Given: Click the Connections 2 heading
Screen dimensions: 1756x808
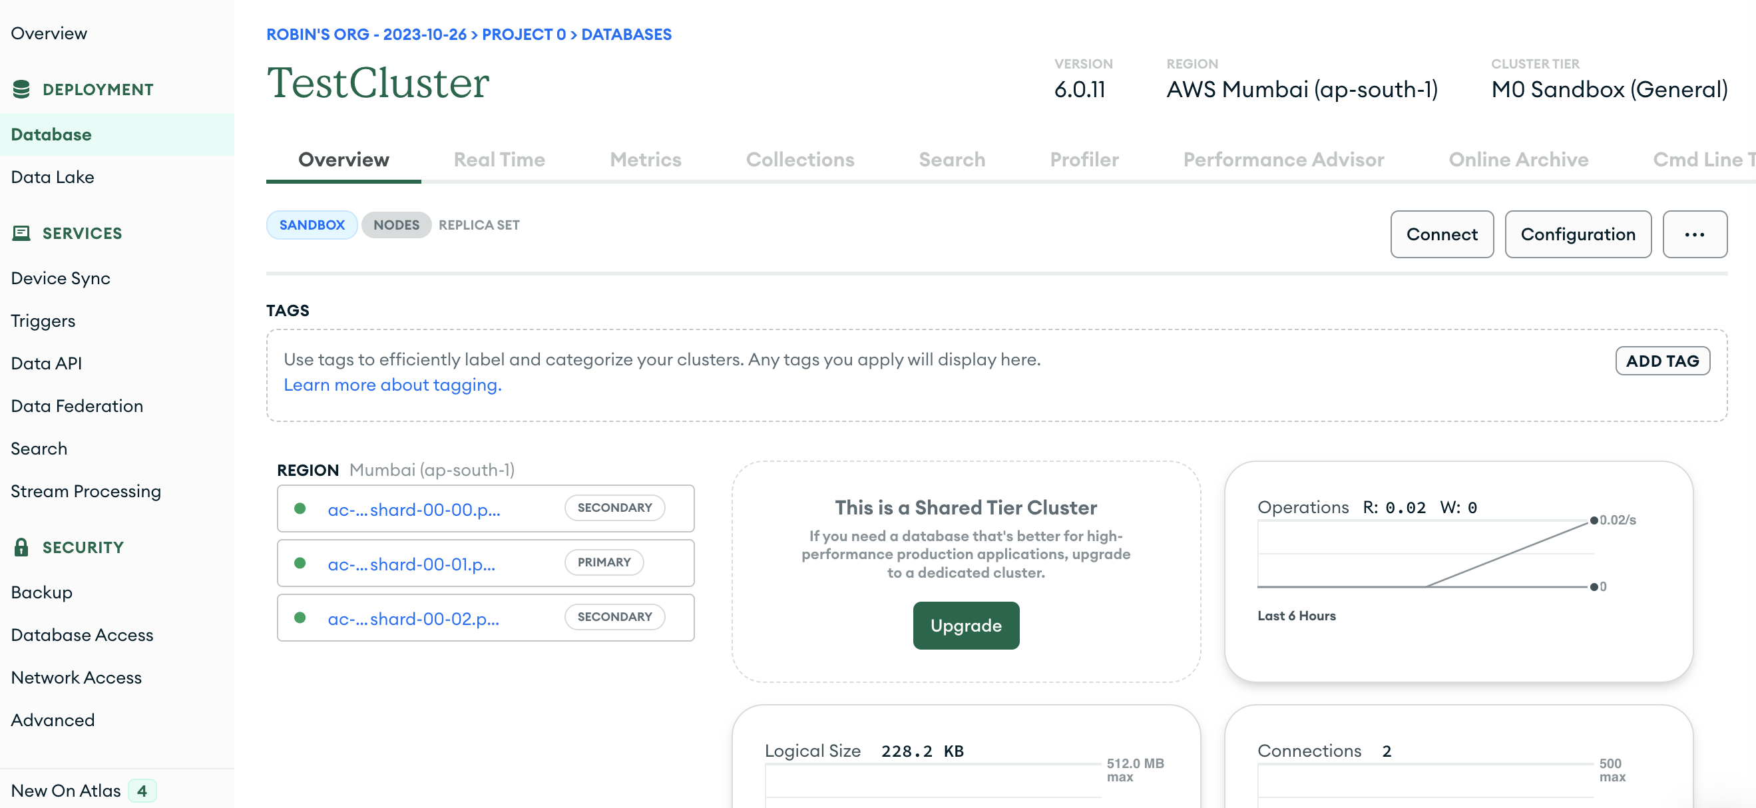Looking at the screenshot, I should tap(1324, 751).
